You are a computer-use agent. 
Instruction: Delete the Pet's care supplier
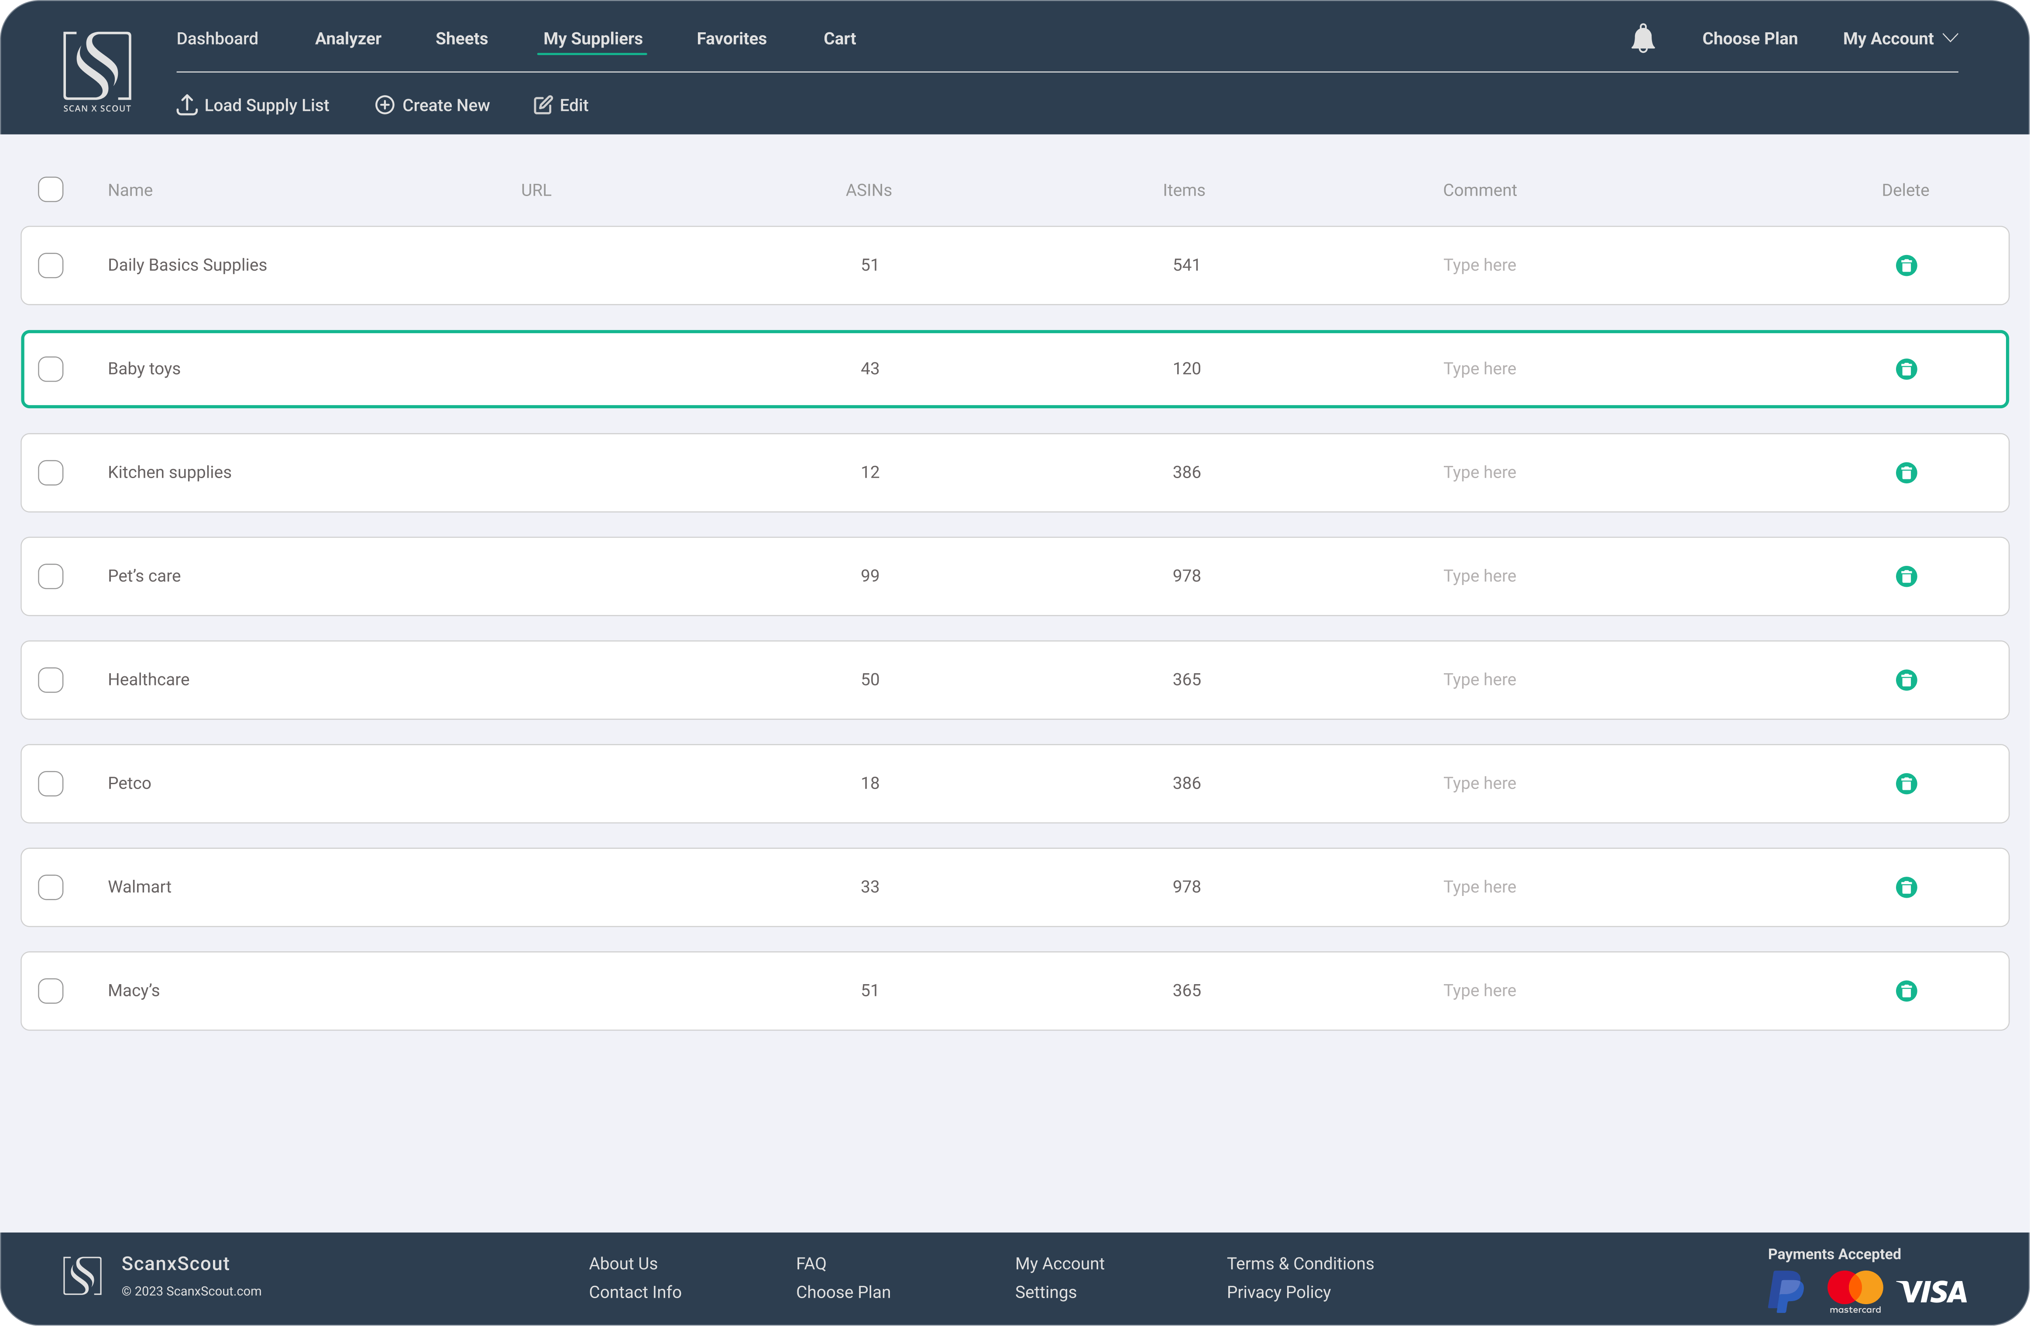(x=1906, y=577)
